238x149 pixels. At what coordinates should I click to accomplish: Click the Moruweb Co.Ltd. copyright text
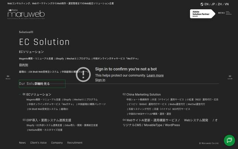tap(209, 143)
